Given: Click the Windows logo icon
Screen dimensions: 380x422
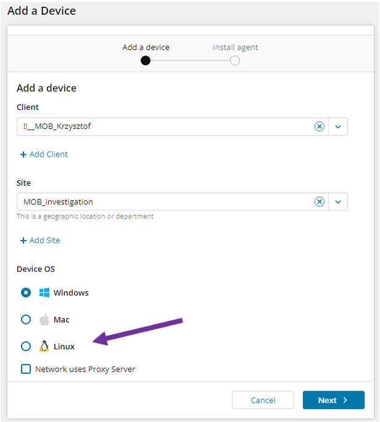Looking at the screenshot, I should pos(44,292).
